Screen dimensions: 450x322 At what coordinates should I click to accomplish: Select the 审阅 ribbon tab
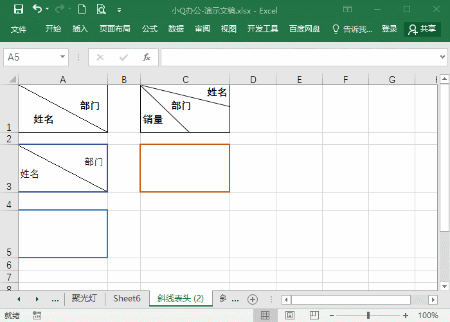(x=203, y=29)
